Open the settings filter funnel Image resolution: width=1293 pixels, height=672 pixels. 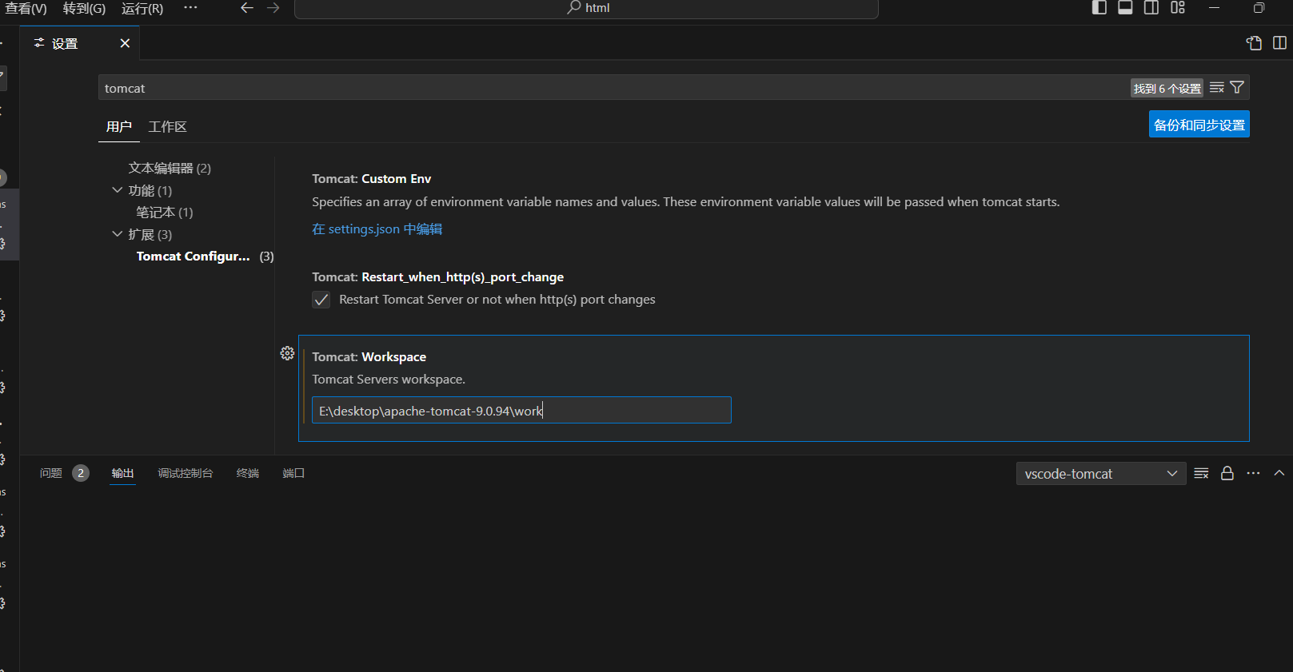[1237, 88]
